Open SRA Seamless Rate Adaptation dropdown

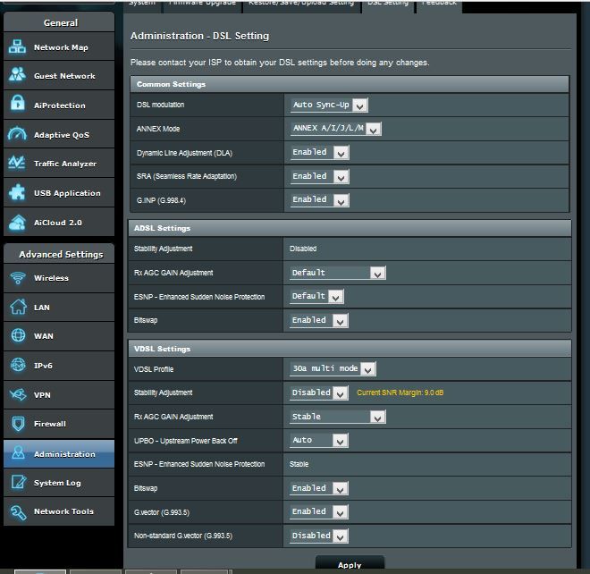[x=320, y=176]
